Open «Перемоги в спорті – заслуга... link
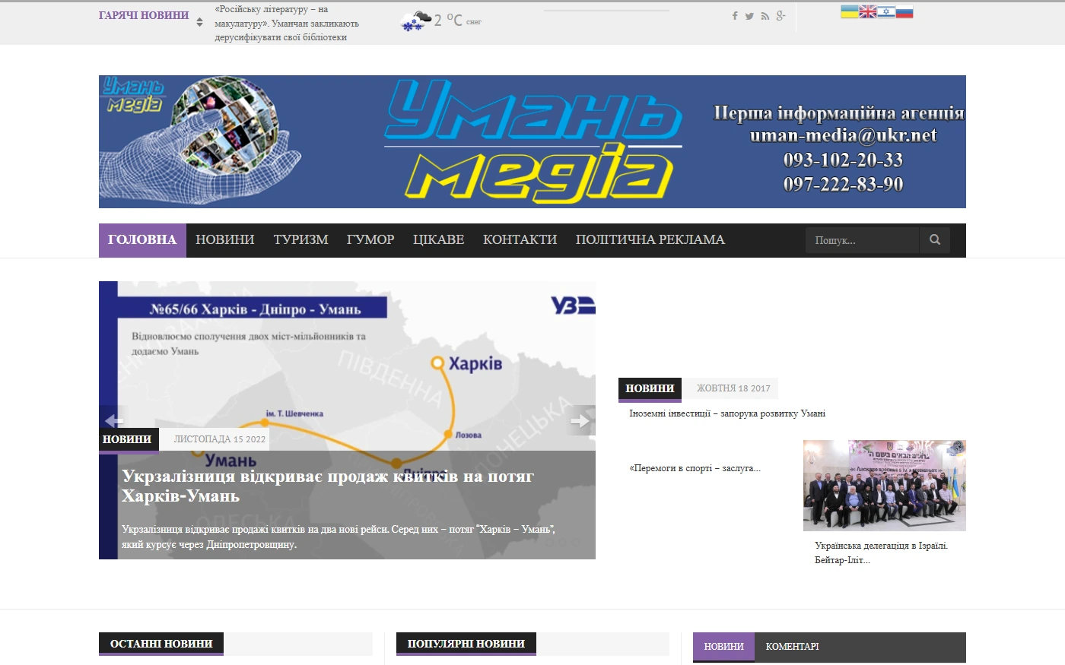1065x665 pixels. (695, 468)
